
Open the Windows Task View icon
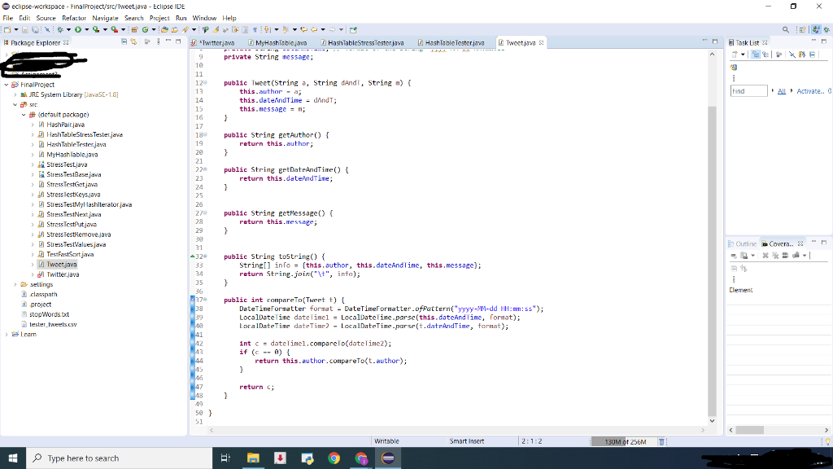[x=225, y=458]
